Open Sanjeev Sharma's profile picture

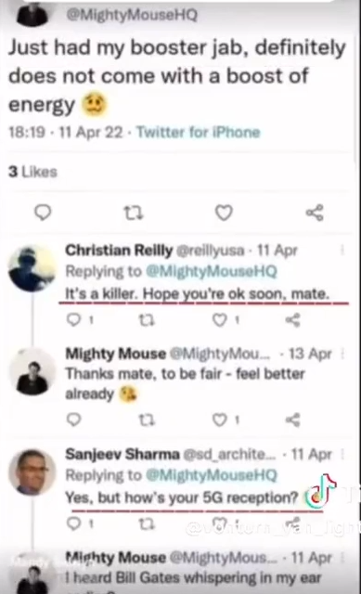[32, 472]
